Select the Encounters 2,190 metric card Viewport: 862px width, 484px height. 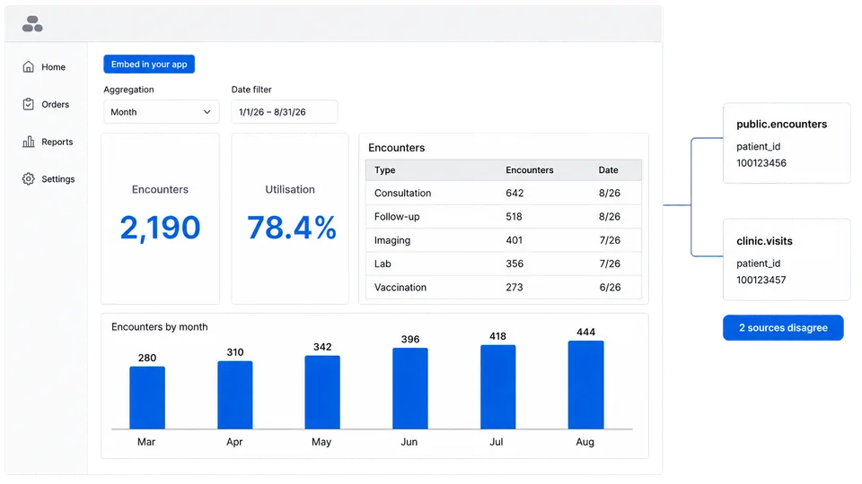pos(160,219)
